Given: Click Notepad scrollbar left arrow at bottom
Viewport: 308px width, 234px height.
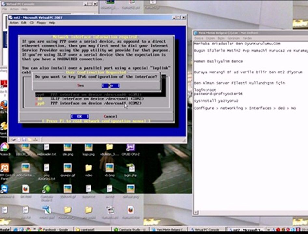Looking at the screenshot, I should 196,213.
